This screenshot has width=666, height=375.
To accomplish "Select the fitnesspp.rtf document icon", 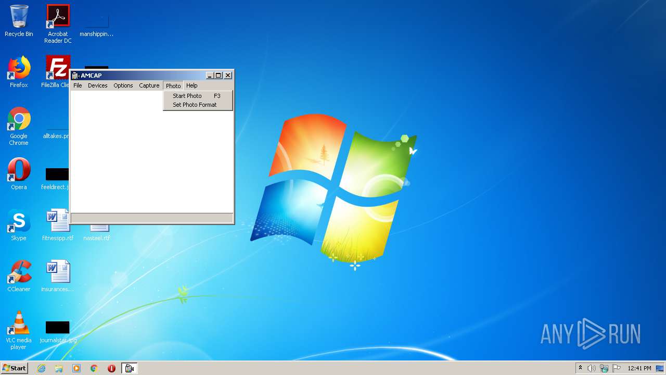I will pyautogui.click(x=58, y=225).
